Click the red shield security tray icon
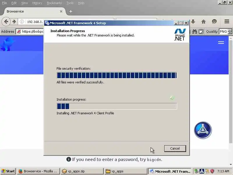Image resolution: width=233 pixels, height=175 pixels. click(212, 171)
